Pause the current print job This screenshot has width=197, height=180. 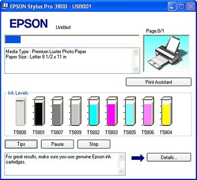[x=58, y=144]
